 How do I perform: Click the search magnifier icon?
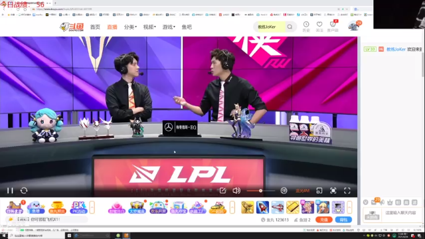pyautogui.click(x=290, y=27)
